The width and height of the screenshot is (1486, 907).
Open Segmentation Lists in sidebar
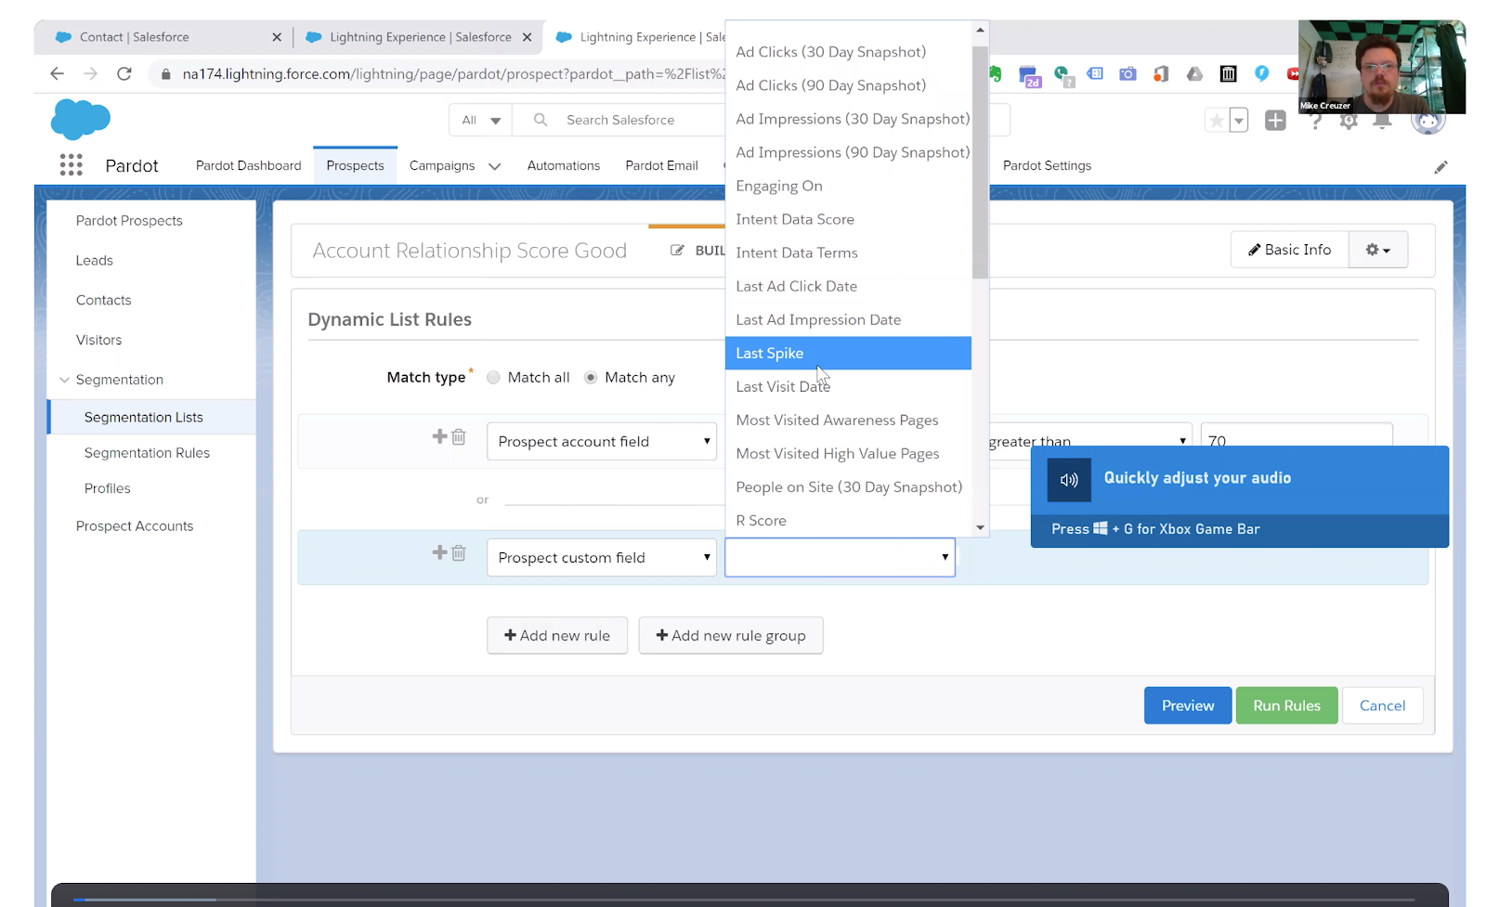pyautogui.click(x=151, y=417)
